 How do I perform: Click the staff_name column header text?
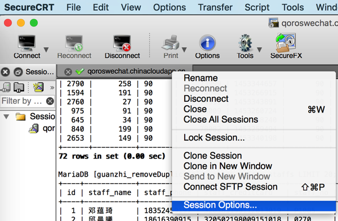pyautogui.click(x=110, y=192)
